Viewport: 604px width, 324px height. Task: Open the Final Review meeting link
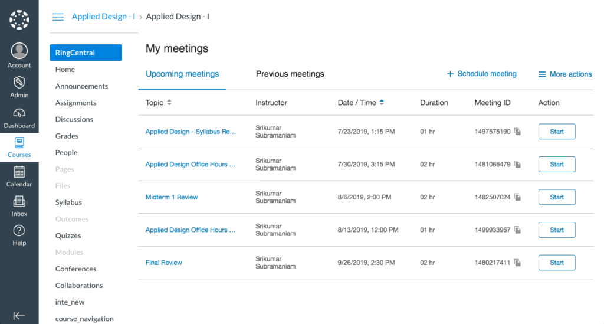coord(164,263)
